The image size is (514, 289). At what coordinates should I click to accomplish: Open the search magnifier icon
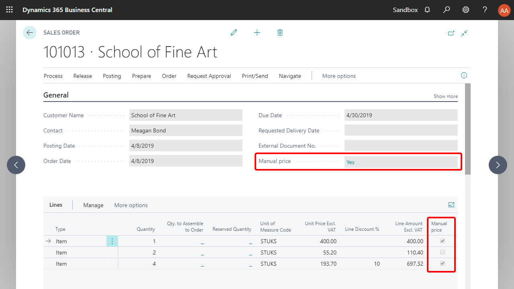(x=447, y=10)
